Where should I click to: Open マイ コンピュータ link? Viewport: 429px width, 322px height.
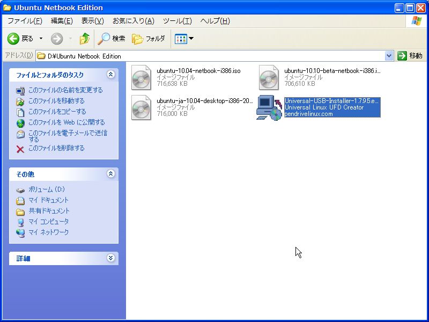pos(49,222)
